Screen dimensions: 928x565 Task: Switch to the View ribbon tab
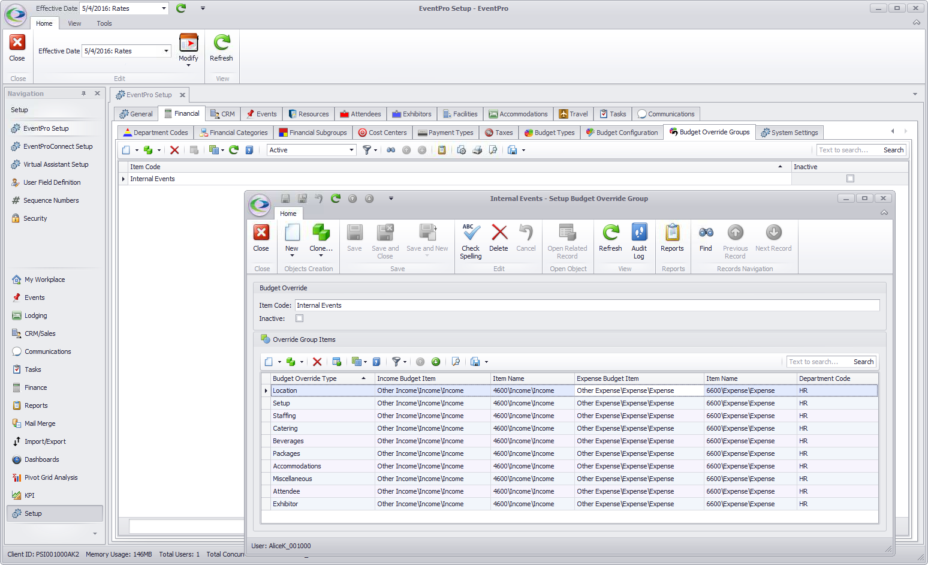coord(74,23)
